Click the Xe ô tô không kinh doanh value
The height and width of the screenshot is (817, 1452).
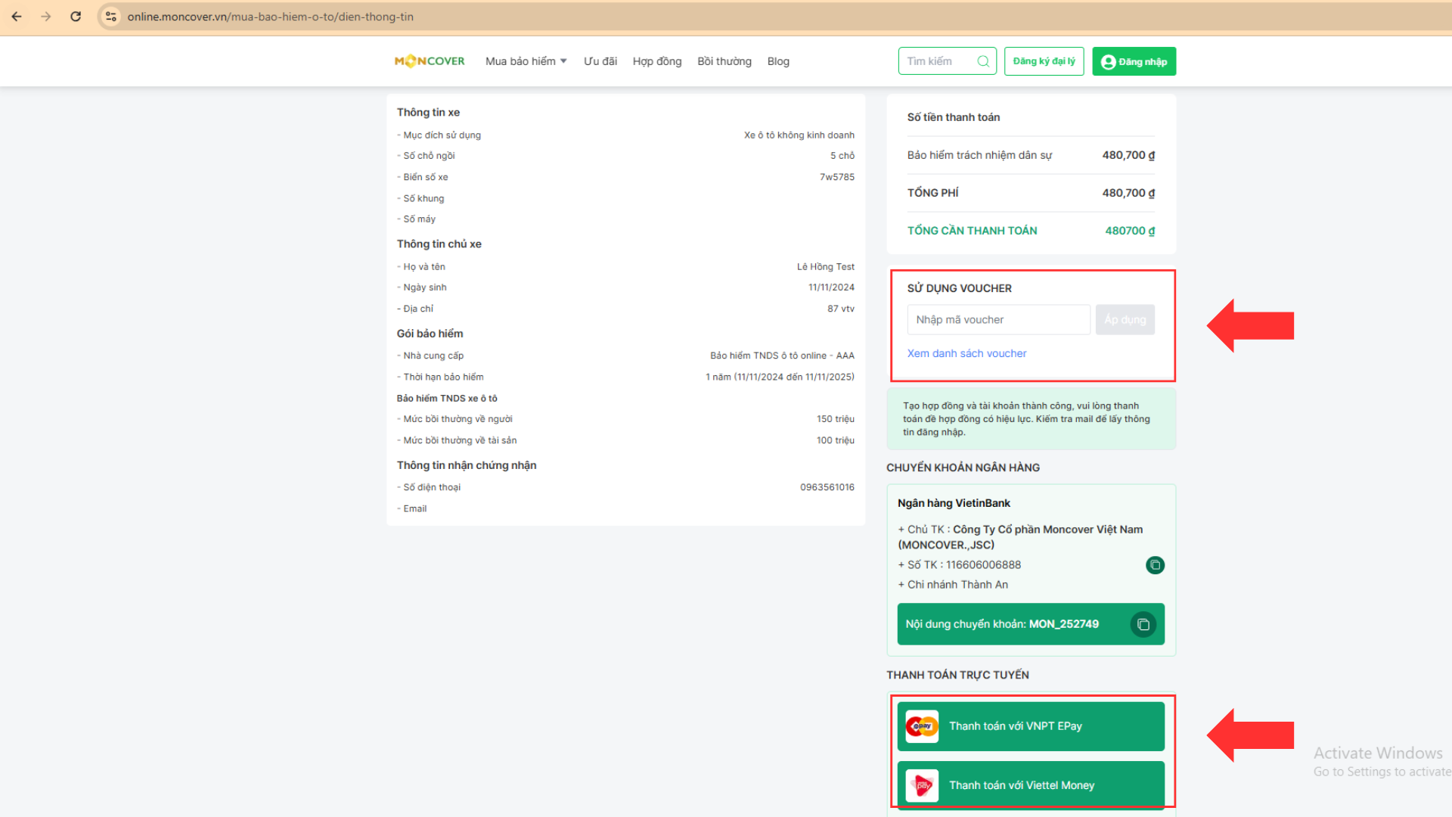pos(799,135)
